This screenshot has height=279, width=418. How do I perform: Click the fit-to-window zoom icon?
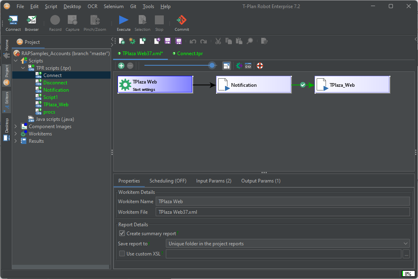coord(227,66)
